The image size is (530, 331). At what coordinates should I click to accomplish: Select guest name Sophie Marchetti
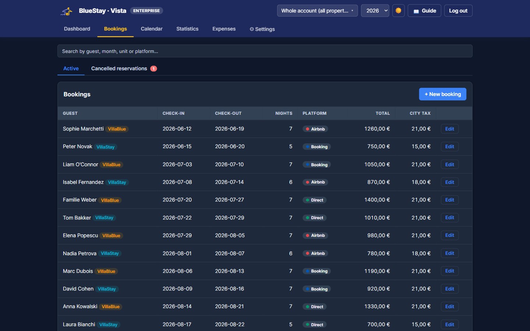point(83,129)
